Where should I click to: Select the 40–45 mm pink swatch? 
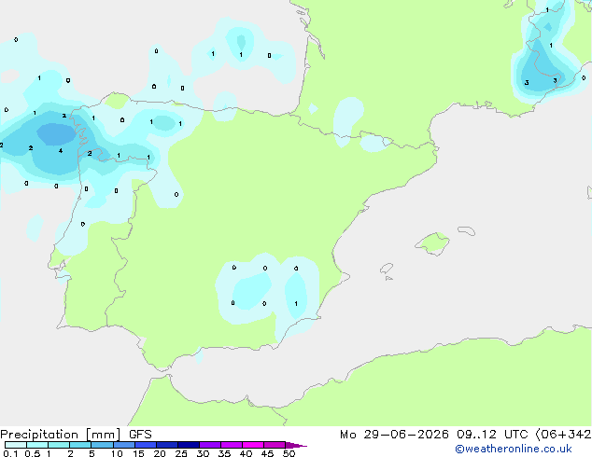coord(253,445)
